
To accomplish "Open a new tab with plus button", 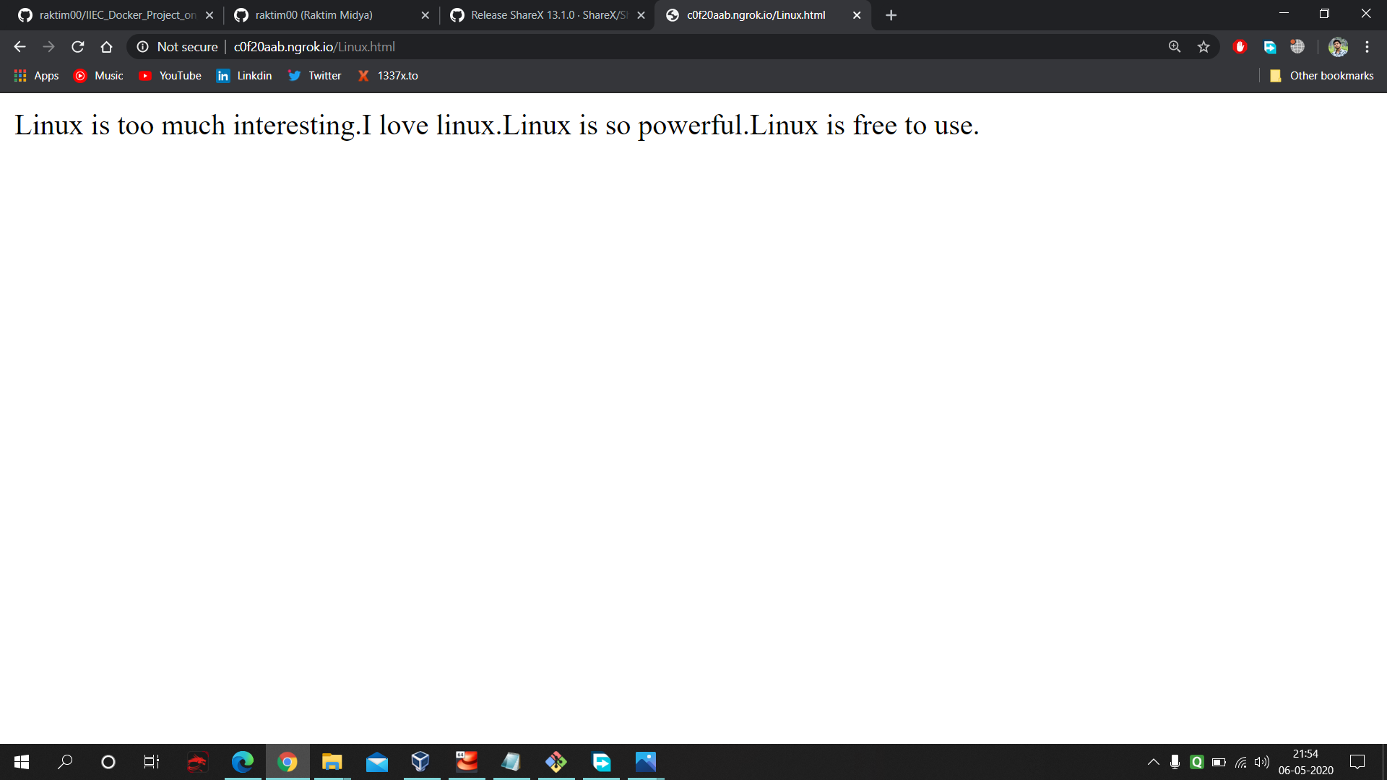I will [891, 15].
